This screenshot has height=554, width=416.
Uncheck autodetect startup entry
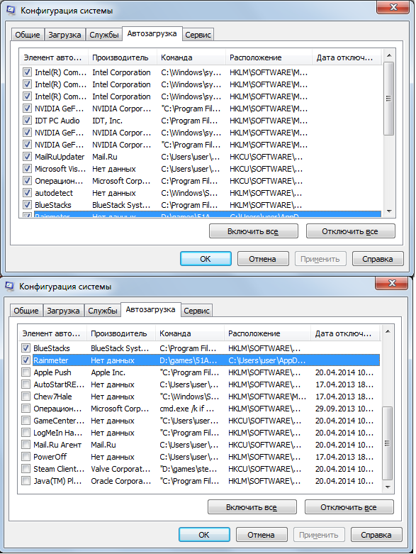click(27, 193)
